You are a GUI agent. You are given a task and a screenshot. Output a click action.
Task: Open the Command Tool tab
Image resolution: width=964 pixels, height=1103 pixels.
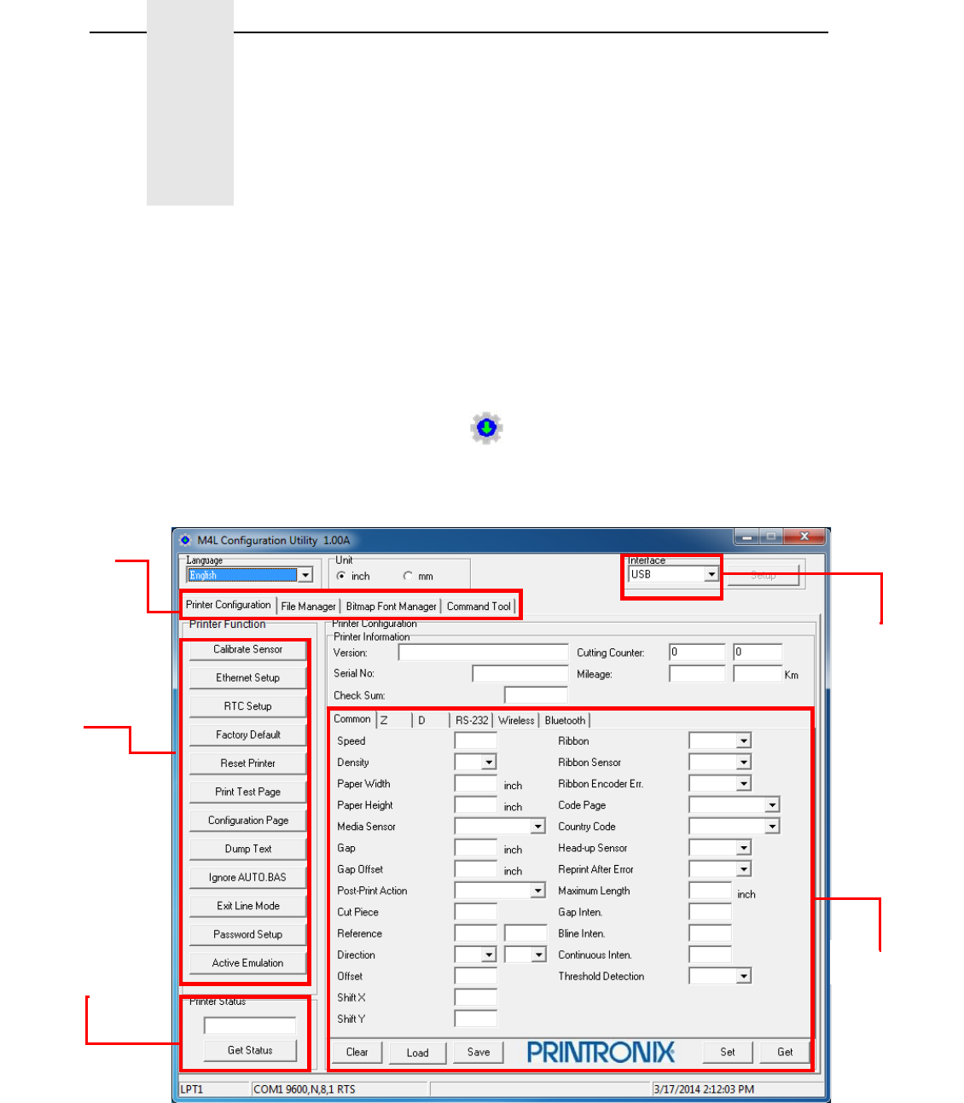[x=479, y=607]
